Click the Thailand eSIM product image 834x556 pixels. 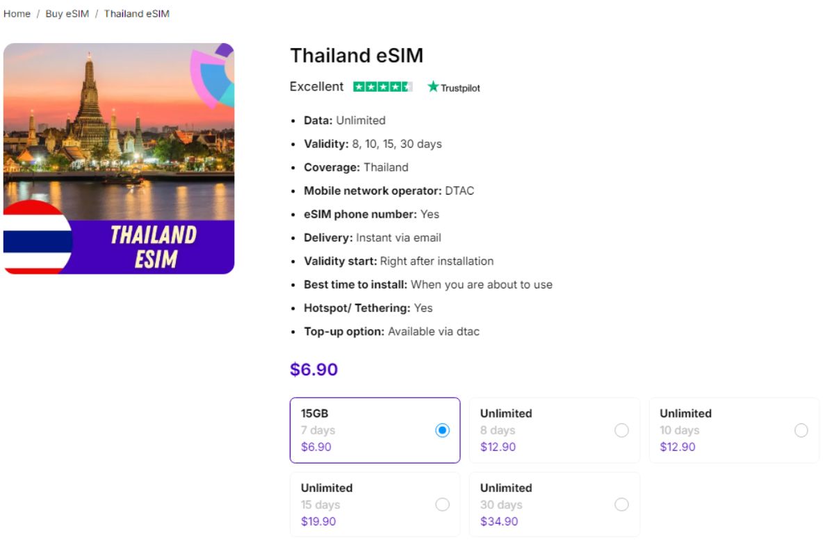pyautogui.click(x=120, y=158)
